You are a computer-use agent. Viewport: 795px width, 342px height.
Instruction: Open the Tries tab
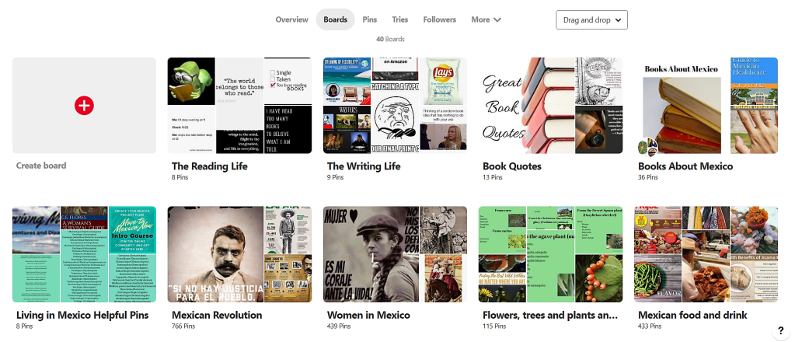[400, 19]
